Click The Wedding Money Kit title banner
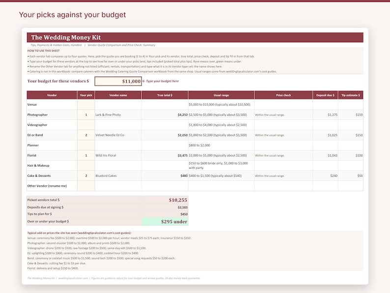The image size is (390, 293). click(195, 37)
